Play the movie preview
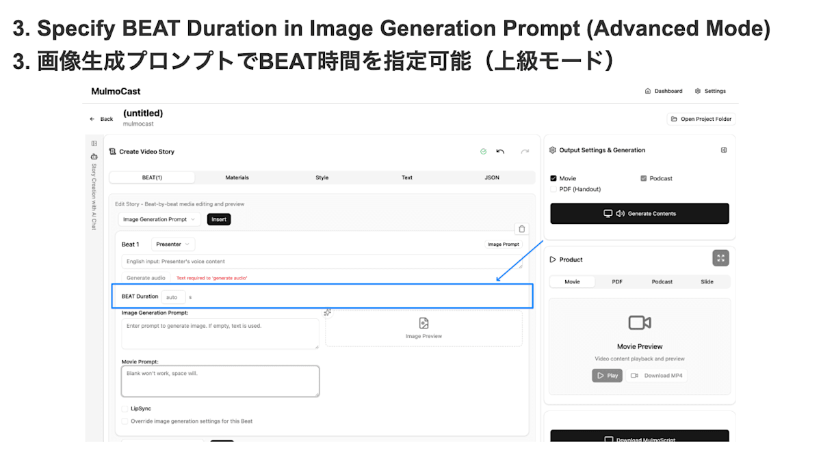The image size is (821, 461). 608,376
